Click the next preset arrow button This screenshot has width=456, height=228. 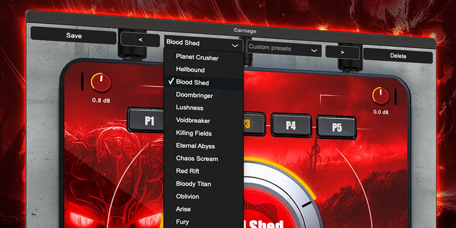click(x=342, y=52)
